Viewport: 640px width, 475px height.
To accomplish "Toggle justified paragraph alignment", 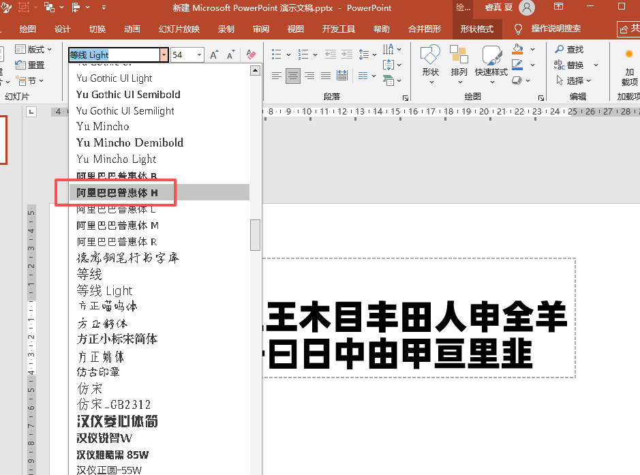I will pos(326,76).
